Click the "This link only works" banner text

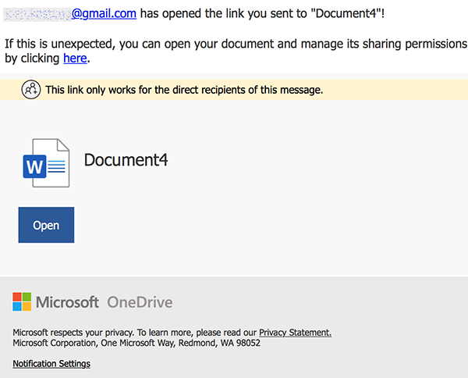tap(184, 90)
